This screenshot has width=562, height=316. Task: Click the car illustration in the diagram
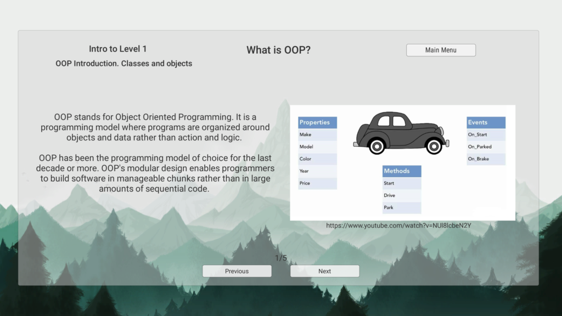401,133
